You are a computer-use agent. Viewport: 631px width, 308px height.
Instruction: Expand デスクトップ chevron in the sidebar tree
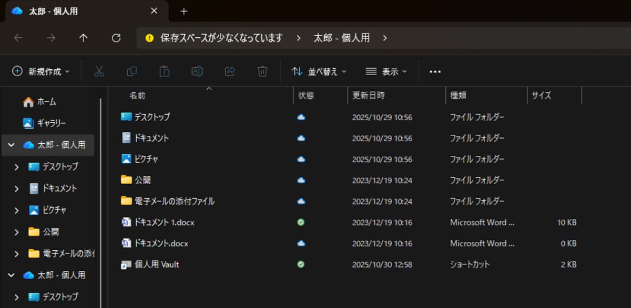pos(17,167)
